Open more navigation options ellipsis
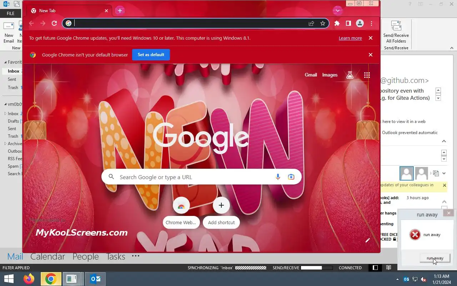The image size is (457, 286). [x=136, y=256]
